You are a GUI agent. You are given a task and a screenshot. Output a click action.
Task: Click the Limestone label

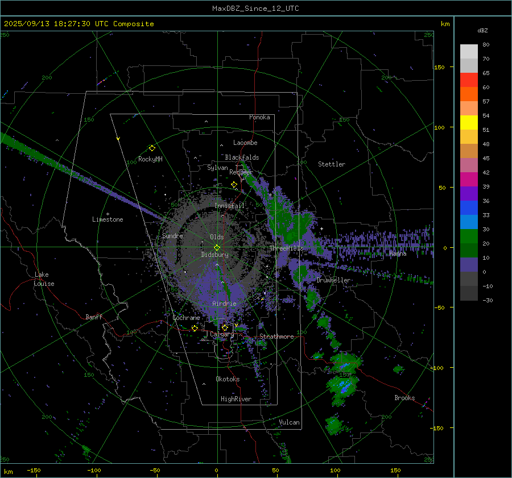click(x=108, y=219)
